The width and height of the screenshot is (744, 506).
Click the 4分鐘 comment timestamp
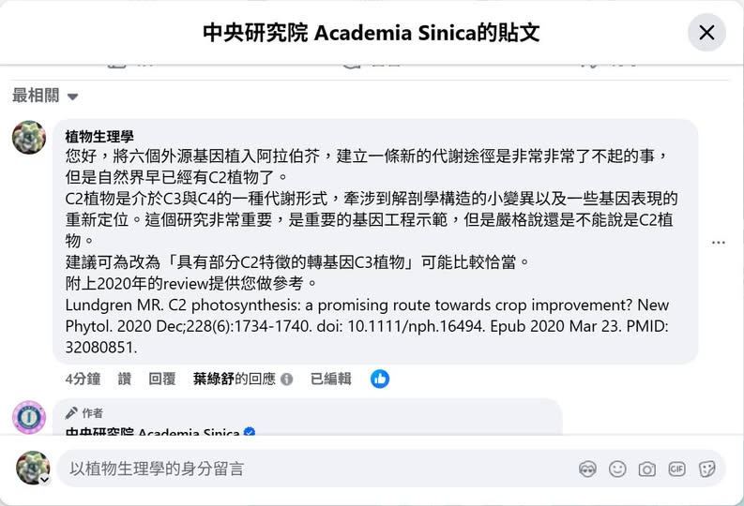click(x=83, y=379)
